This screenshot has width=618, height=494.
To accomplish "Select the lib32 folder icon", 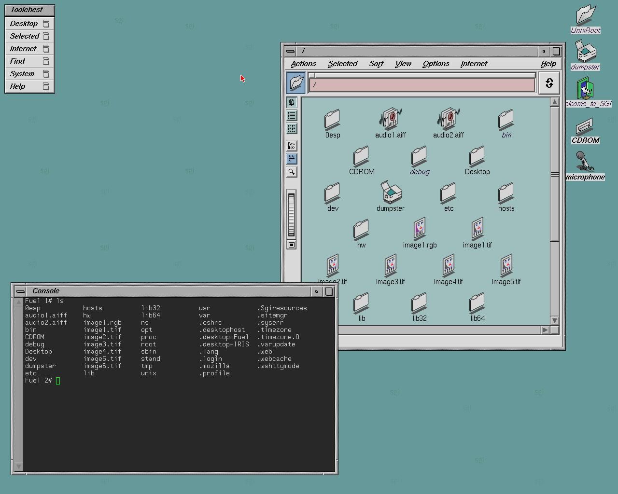I will coord(420,307).
